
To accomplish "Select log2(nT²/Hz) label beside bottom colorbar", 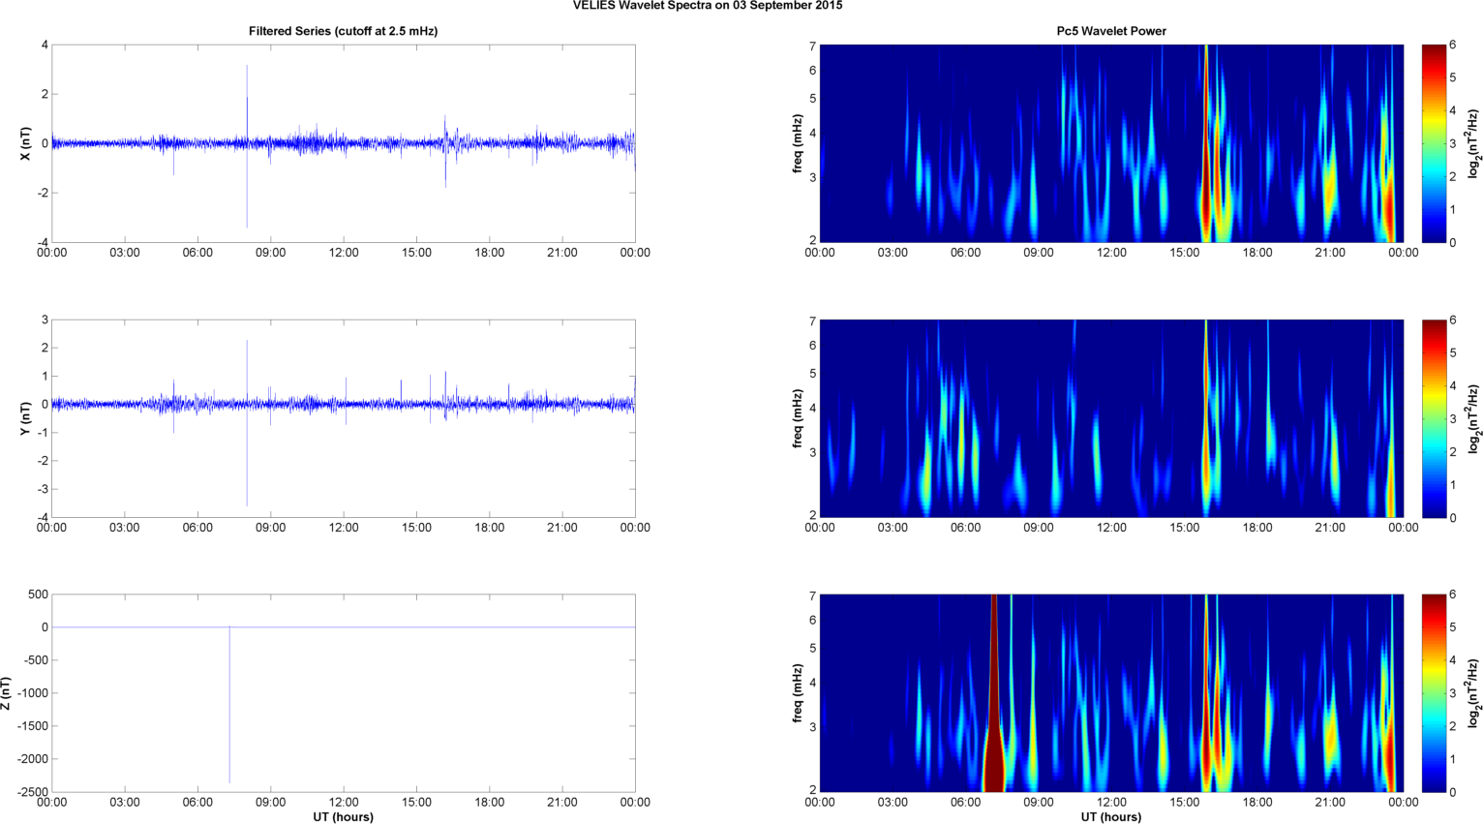I will click(x=1473, y=693).
